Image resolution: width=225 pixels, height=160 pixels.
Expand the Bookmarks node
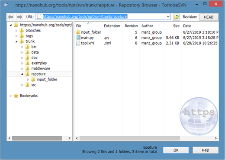[10, 96]
